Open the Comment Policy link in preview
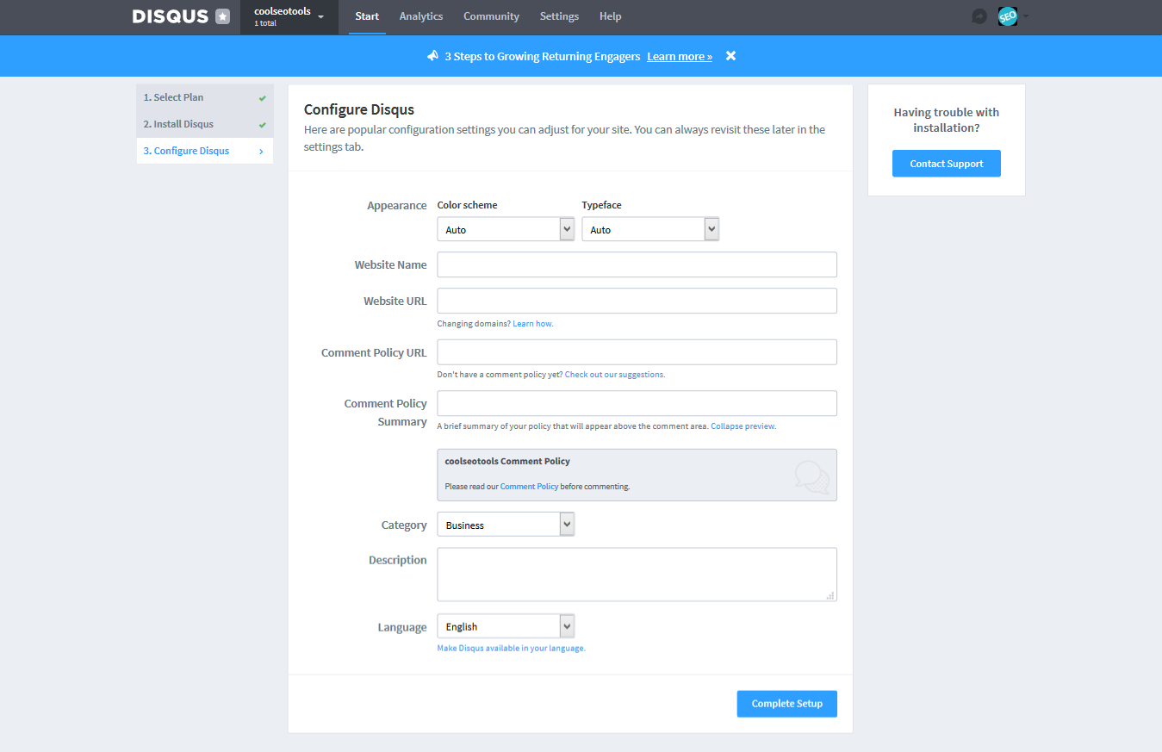This screenshot has height=752, width=1162. [529, 487]
